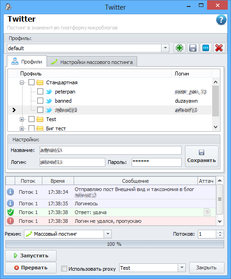Check the selected blurred profile checkbox
This screenshot has width=231, height=279.
(x=40, y=110)
